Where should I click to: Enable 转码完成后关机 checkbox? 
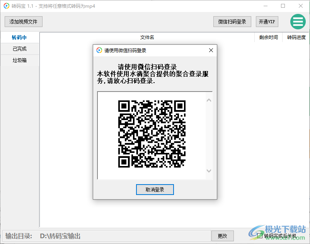(260, 236)
